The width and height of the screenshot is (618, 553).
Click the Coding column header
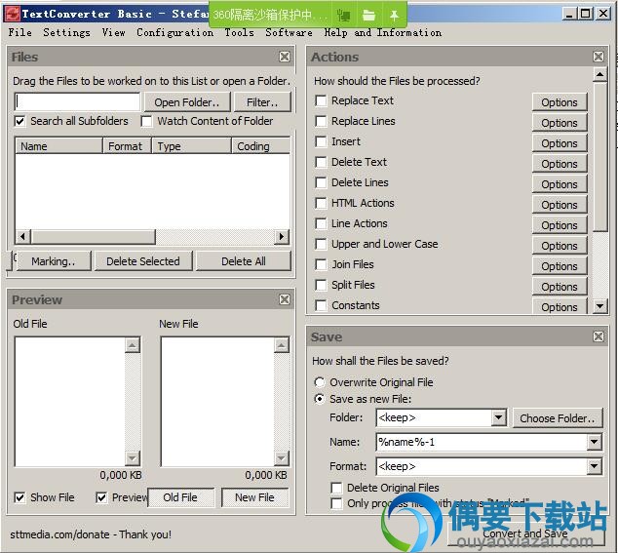pos(261,146)
